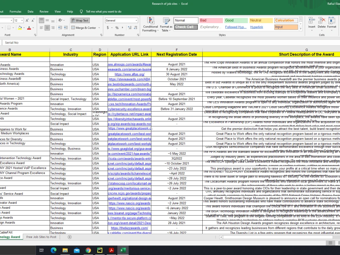340x255 pixels.
Task: Click the Merge & Center button
Action: point(84,28)
